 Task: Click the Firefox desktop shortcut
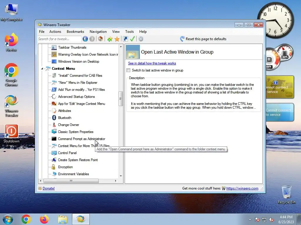point(11,42)
